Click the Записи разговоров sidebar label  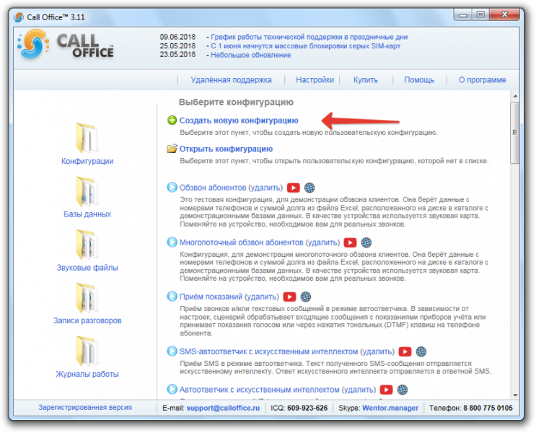[87, 320]
